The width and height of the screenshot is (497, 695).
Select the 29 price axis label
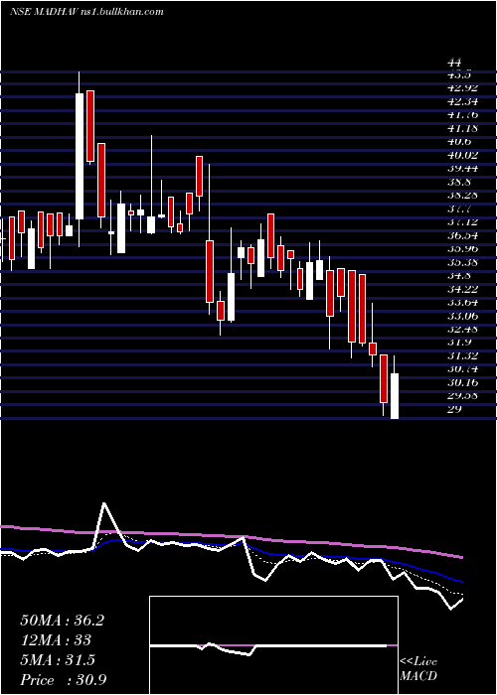click(x=455, y=409)
